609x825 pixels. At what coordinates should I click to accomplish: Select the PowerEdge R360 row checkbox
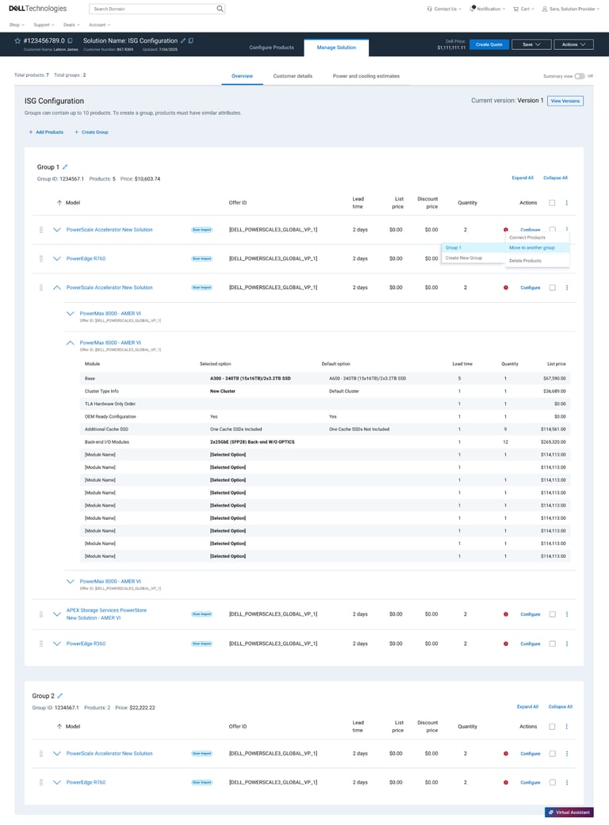coord(552,644)
